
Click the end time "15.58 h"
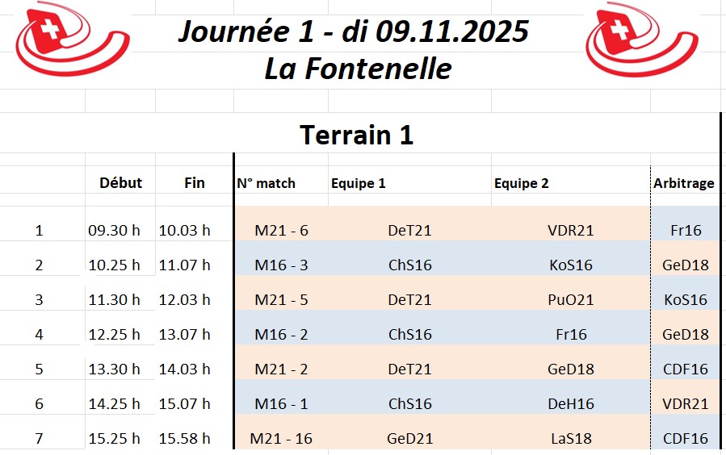[x=184, y=439]
